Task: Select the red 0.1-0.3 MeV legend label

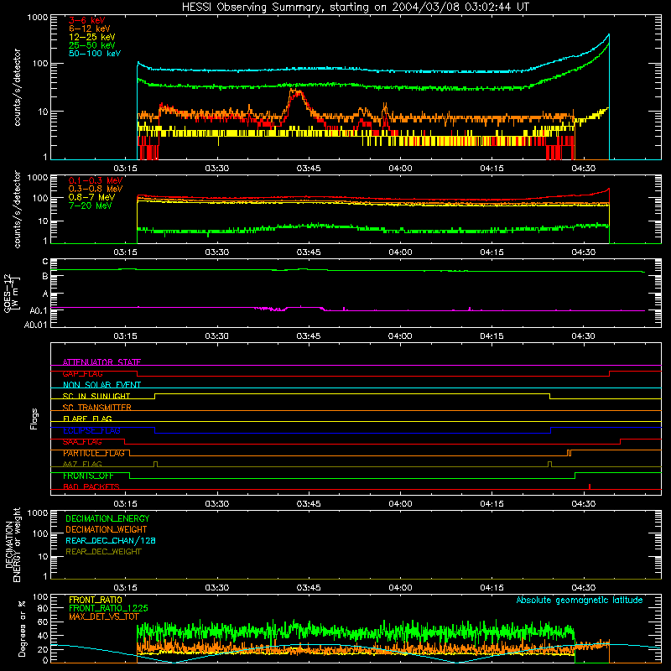Action: coord(96,180)
